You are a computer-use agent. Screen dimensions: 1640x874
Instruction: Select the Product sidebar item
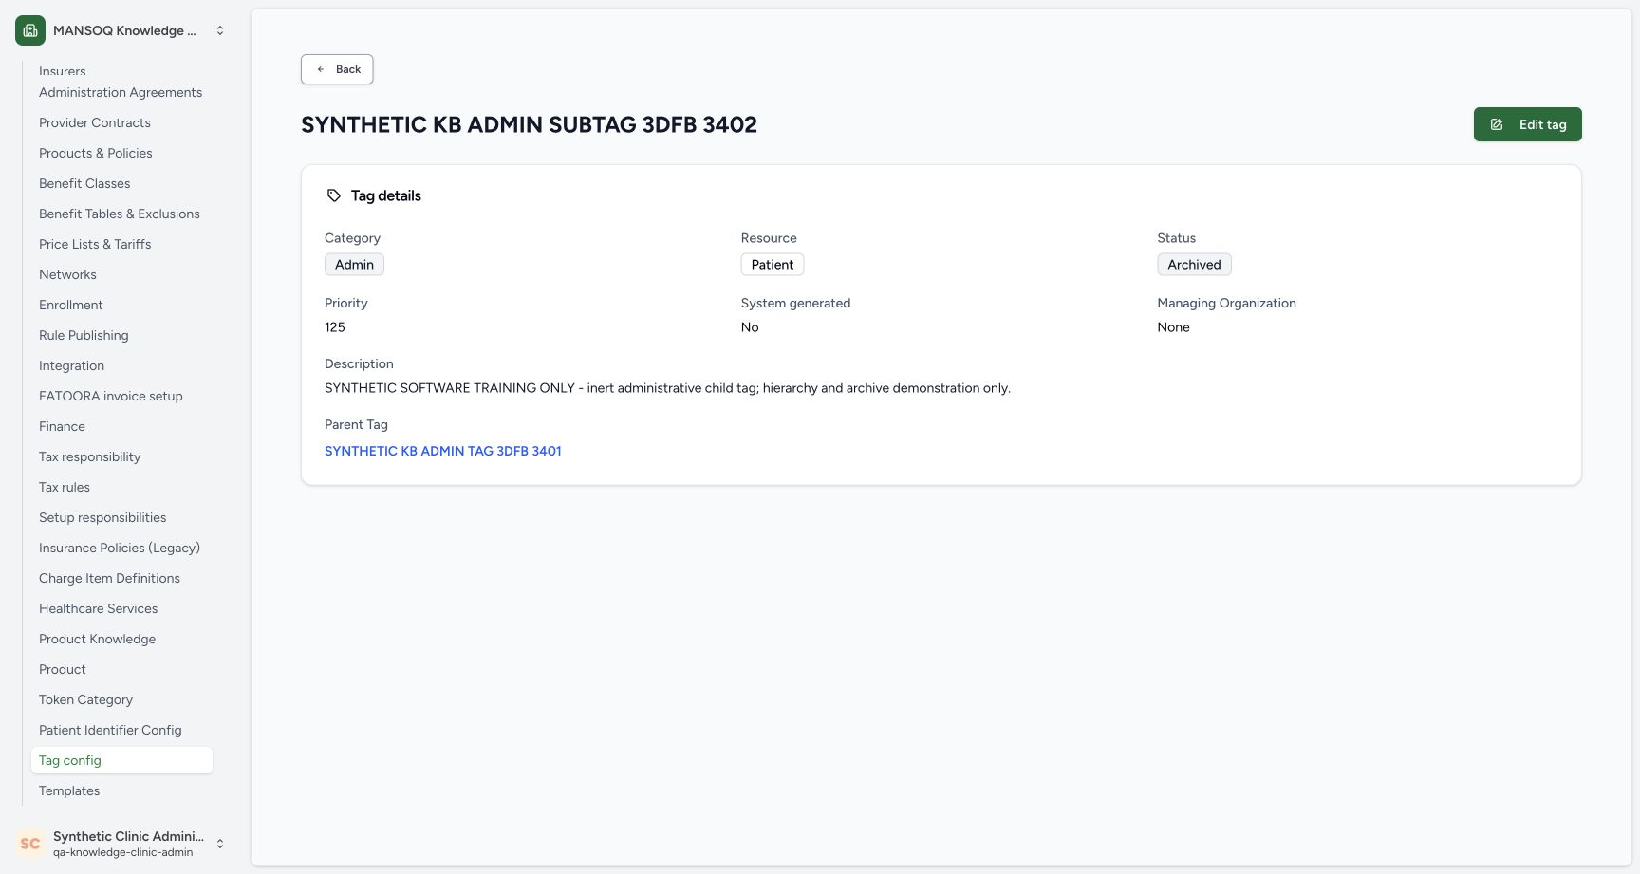pos(63,669)
